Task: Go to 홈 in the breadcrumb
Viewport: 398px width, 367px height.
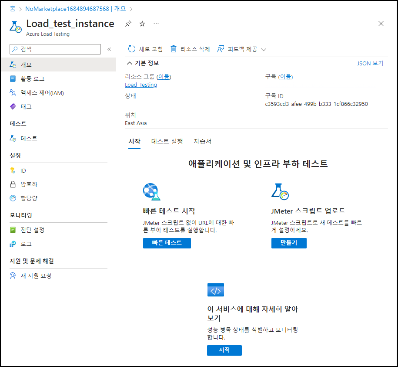Action: (x=13, y=9)
